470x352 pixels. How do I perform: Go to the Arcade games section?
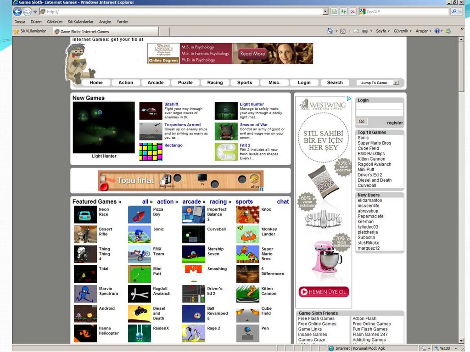click(x=156, y=83)
